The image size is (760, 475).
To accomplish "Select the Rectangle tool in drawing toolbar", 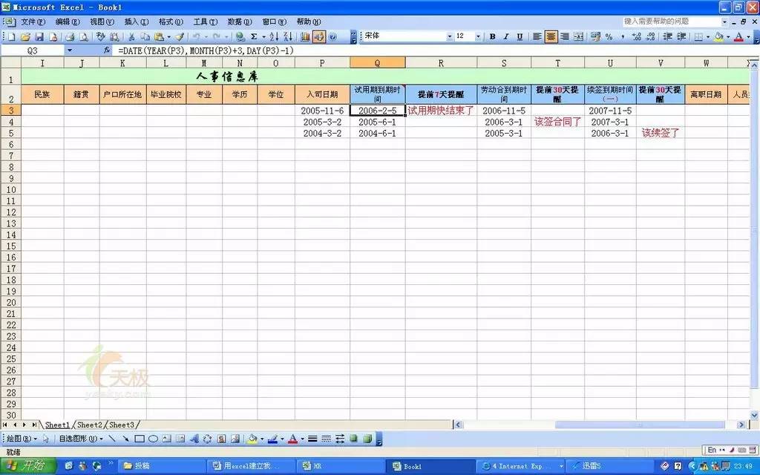I will [x=140, y=439].
